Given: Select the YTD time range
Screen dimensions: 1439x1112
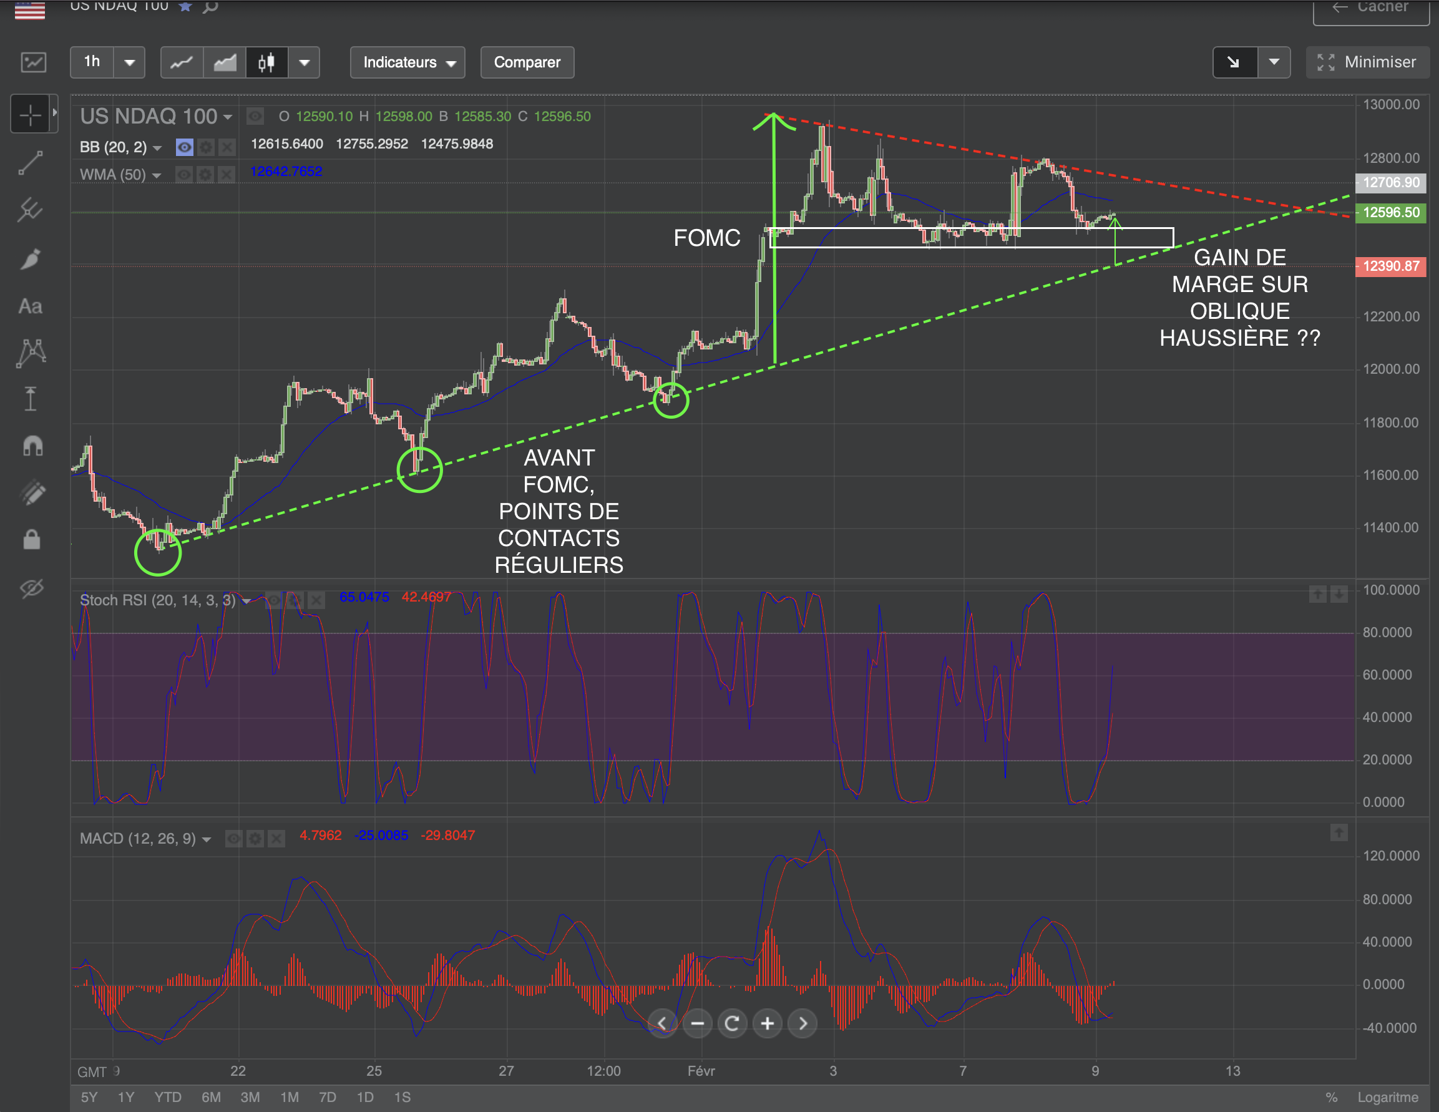Looking at the screenshot, I should click(x=167, y=1097).
